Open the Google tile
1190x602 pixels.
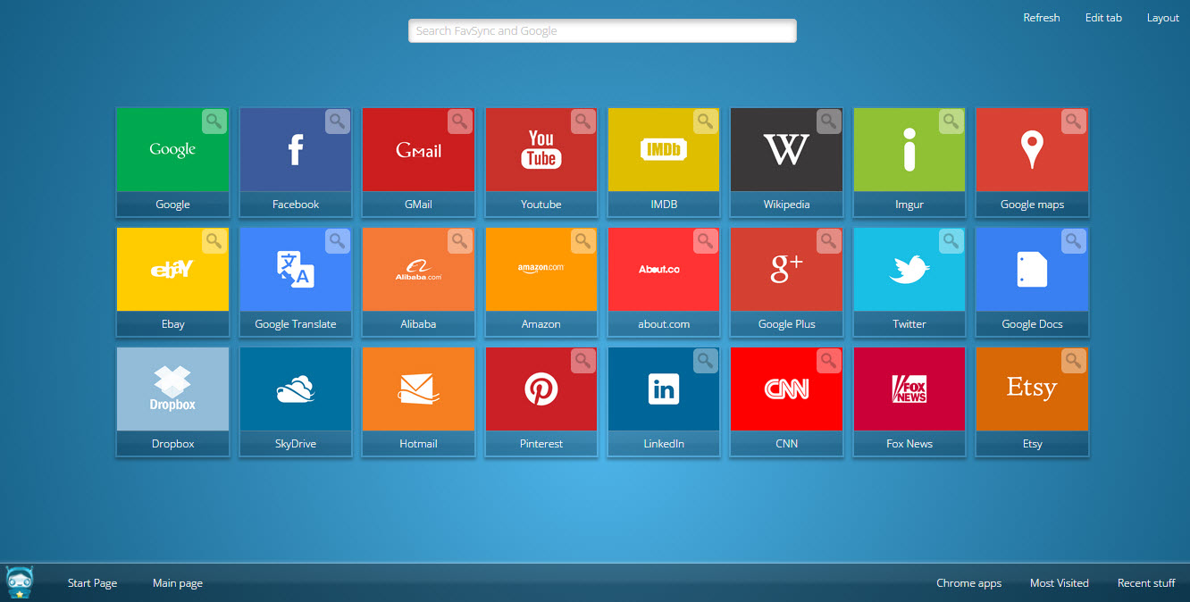point(172,151)
